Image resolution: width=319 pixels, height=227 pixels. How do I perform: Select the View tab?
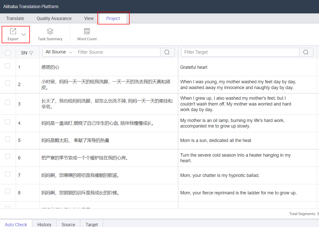click(89, 18)
